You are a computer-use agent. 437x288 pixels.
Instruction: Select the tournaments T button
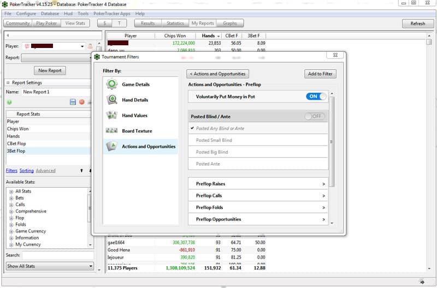pyautogui.click(x=119, y=23)
